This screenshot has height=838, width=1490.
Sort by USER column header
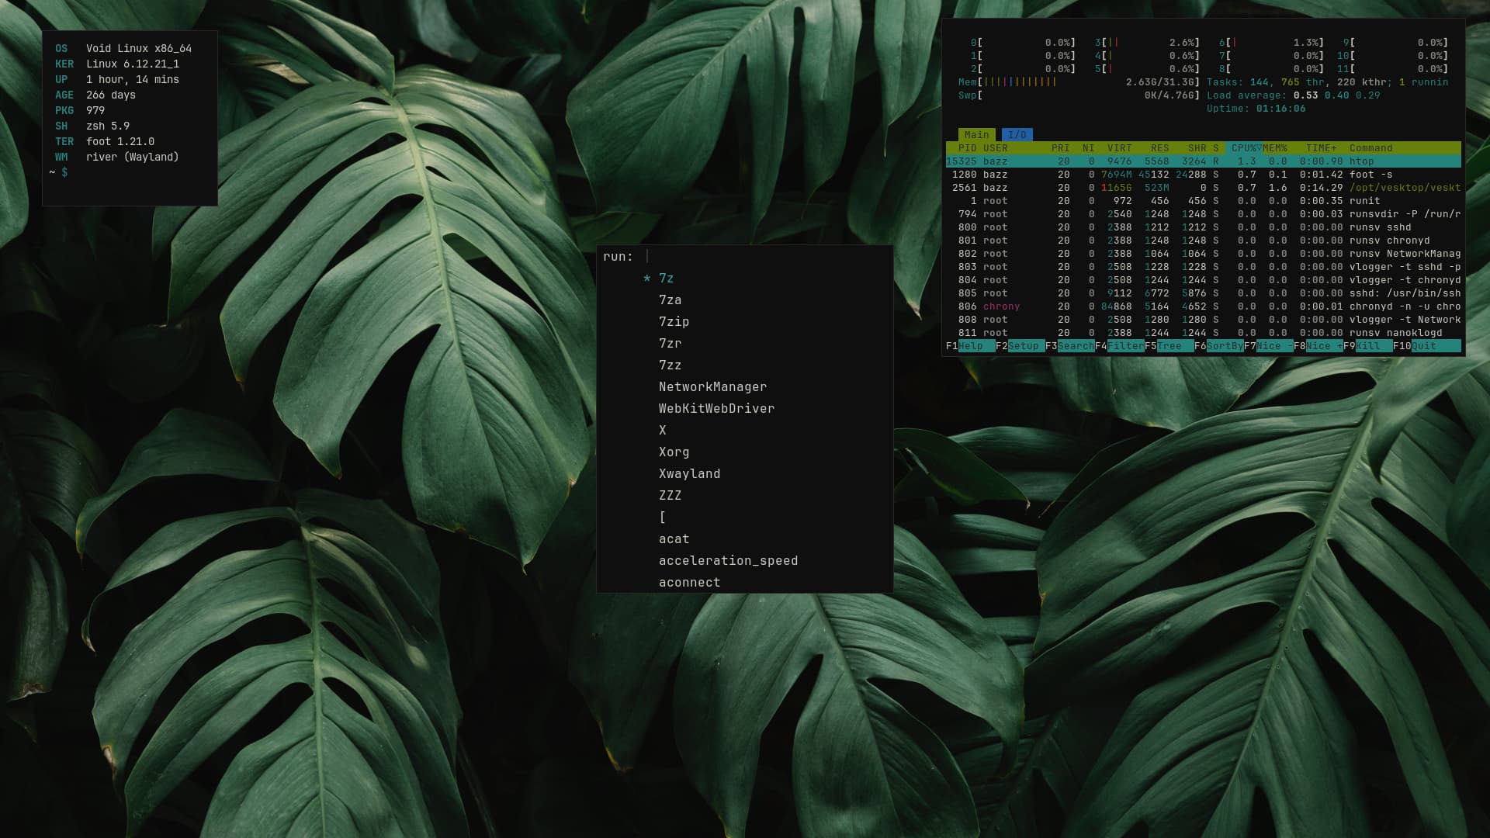tap(995, 148)
